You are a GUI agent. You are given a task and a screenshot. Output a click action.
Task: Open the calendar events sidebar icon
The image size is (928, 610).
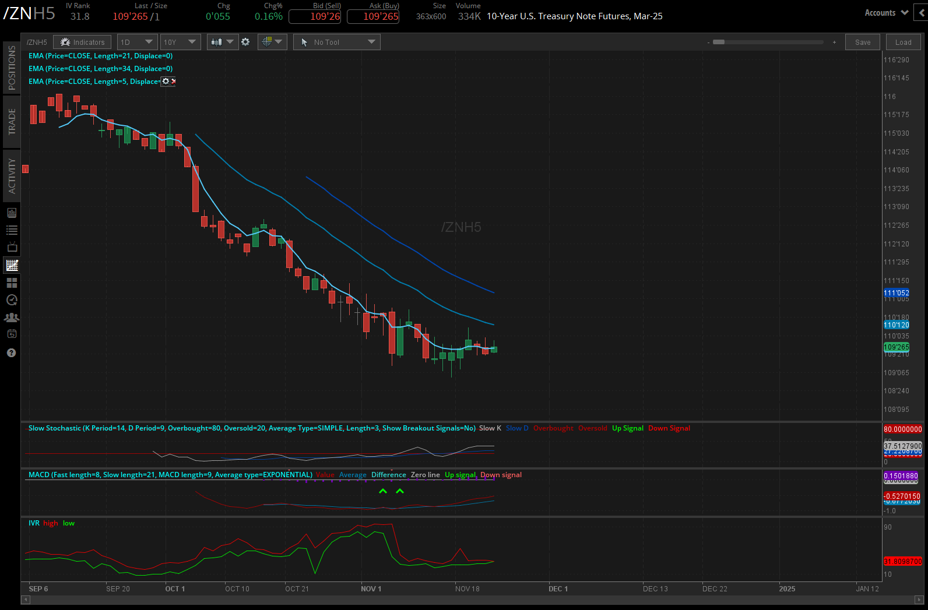12,334
